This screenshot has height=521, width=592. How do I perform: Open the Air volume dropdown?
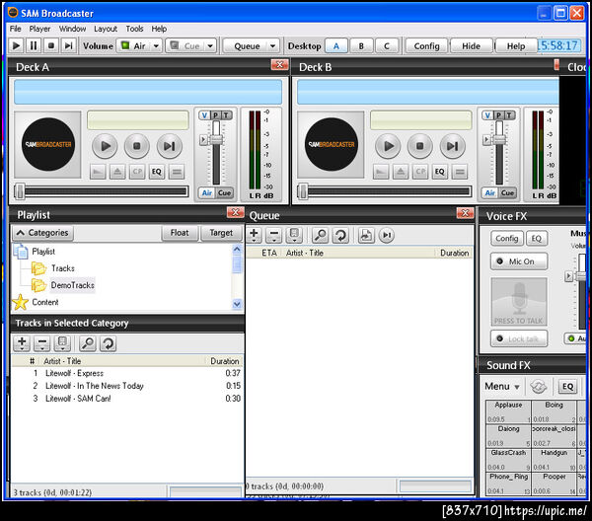tap(156, 46)
